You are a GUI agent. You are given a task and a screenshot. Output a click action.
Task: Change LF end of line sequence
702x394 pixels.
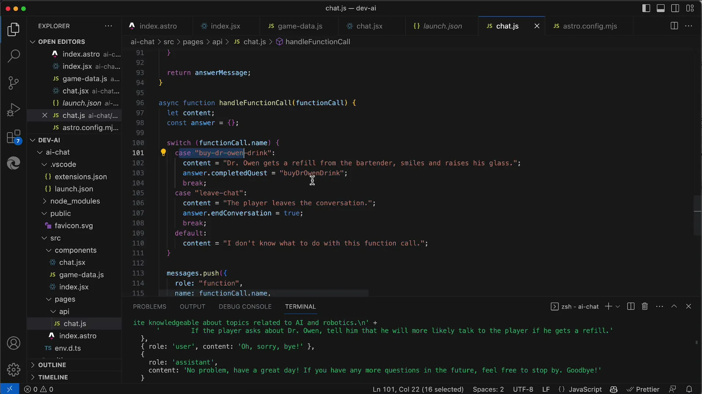[x=546, y=389]
